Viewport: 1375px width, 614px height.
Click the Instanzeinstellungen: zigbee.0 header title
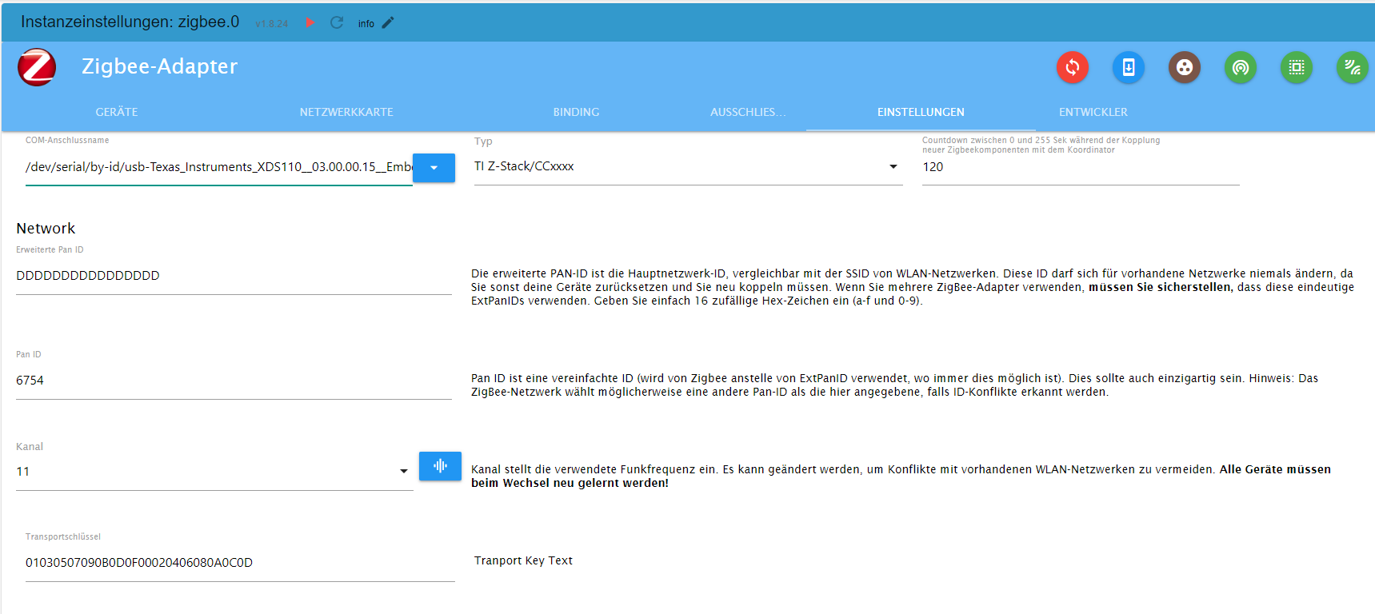130,22
